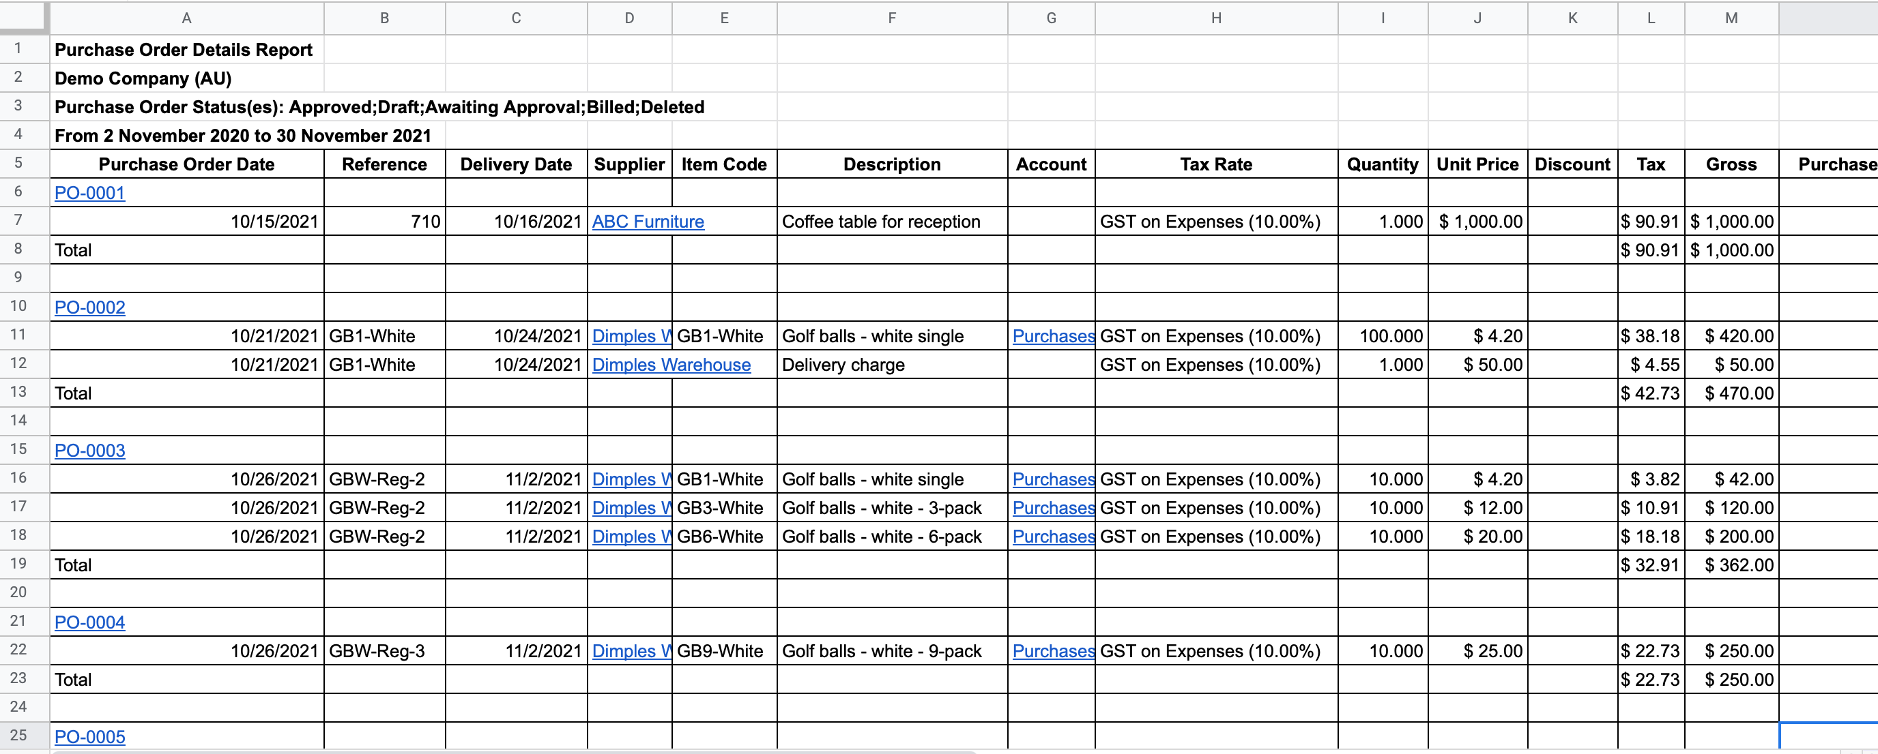This screenshot has width=1878, height=754.
Task: Select the 'Delivery charge' description cell
Action: 893,365
